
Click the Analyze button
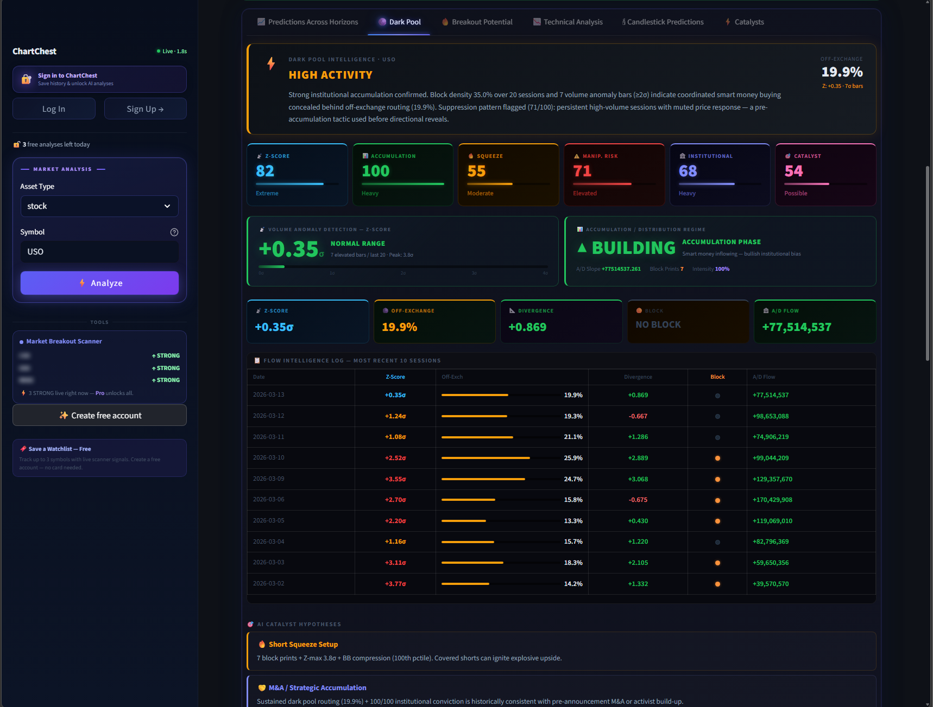99,283
